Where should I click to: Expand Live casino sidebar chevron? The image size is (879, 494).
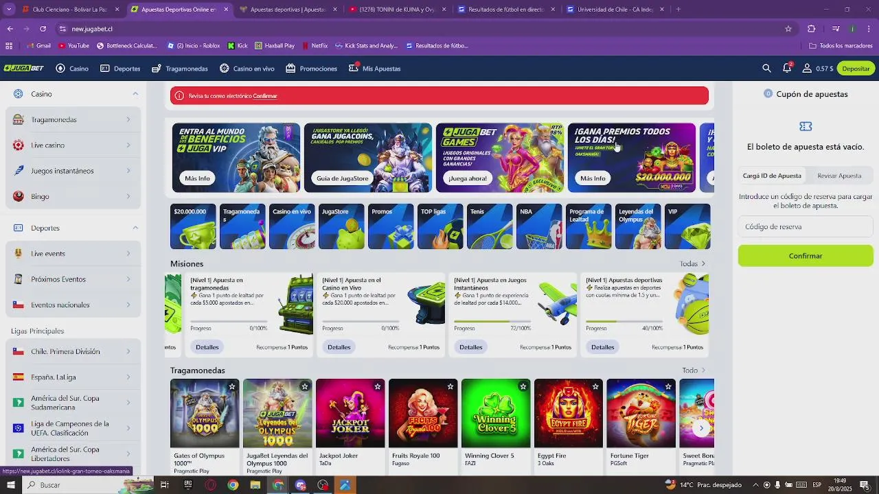128,145
